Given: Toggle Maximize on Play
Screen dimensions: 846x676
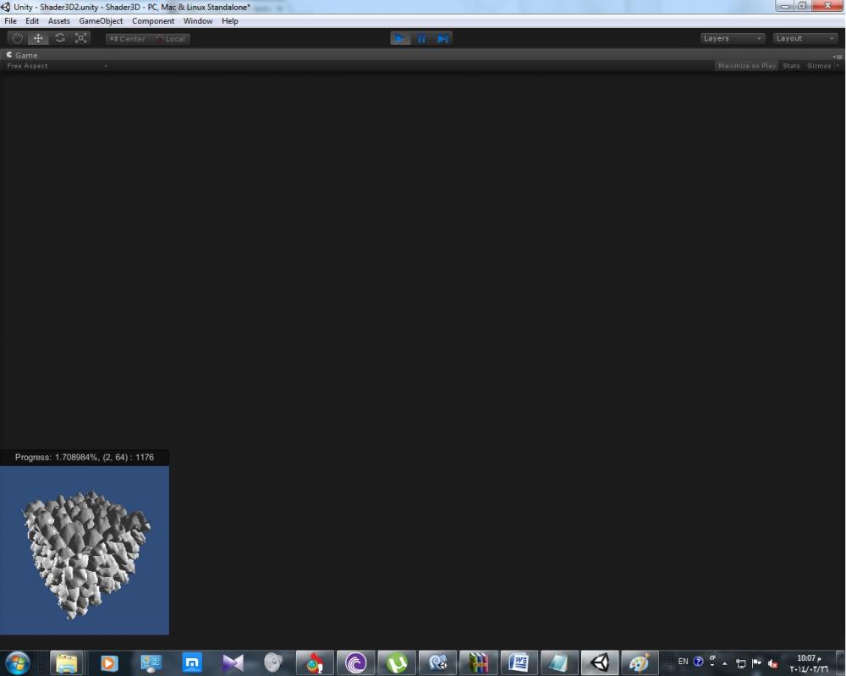Looking at the screenshot, I should [x=747, y=66].
